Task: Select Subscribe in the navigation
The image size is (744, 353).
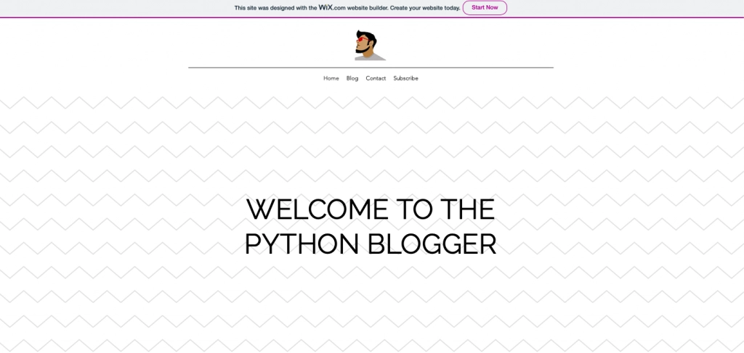Action: (x=405, y=78)
